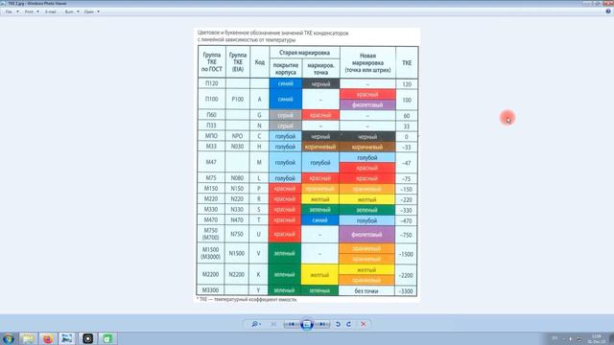Click the blue 'синий' cell in П120 row

click(x=286, y=83)
